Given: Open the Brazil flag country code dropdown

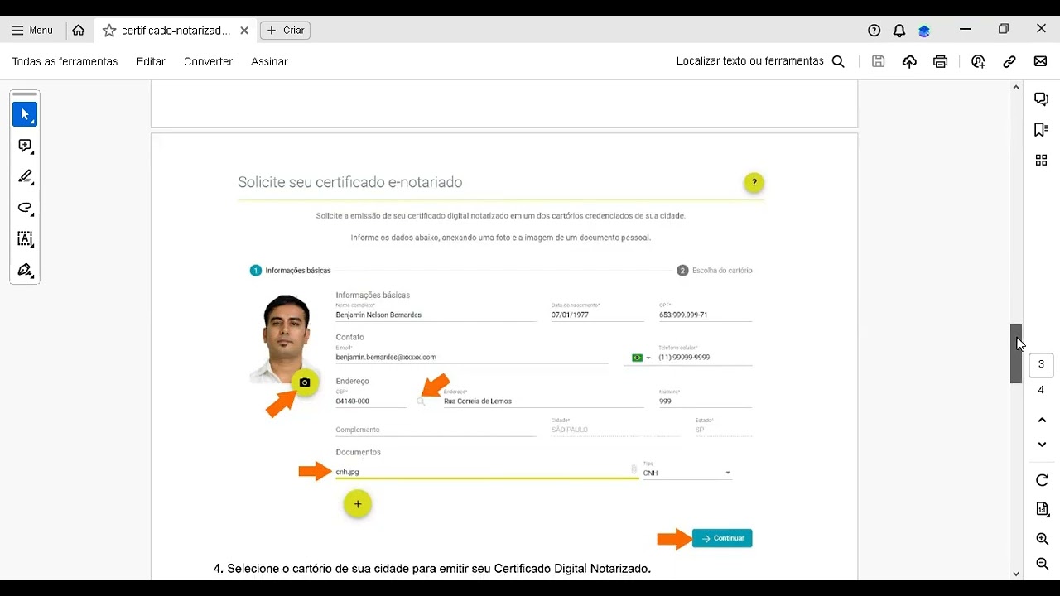Looking at the screenshot, I should pyautogui.click(x=641, y=358).
